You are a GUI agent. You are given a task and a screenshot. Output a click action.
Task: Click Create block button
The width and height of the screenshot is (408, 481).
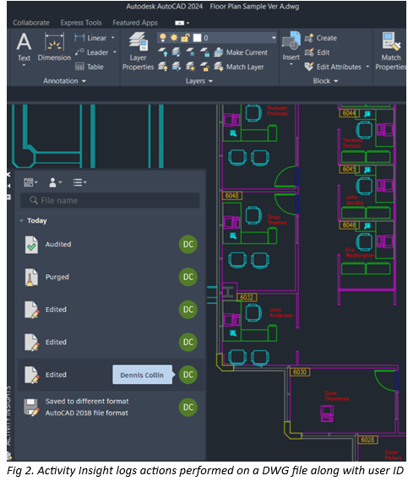tap(321, 38)
